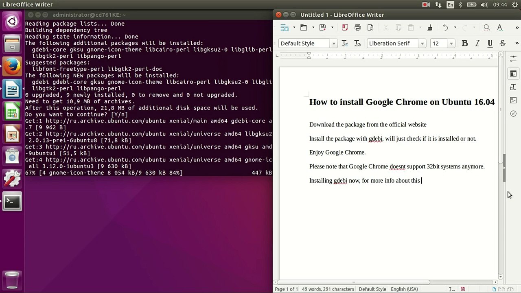Click the Page 1 of 1 status field
This screenshot has width=521, height=293.
[x=287, y=289]
